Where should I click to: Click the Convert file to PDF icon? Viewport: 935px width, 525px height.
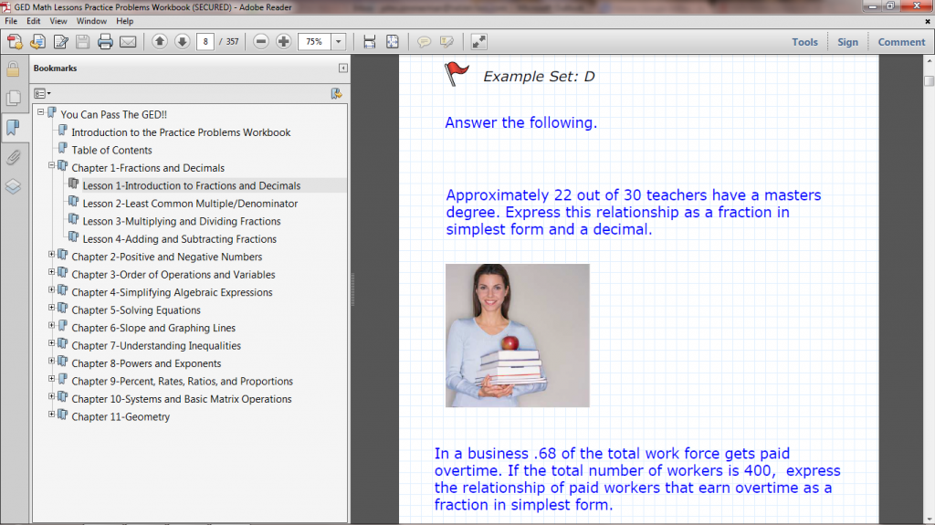37,42
